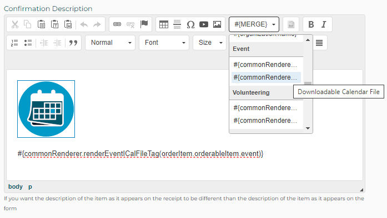Insert special character omega icon

point(190,24)
